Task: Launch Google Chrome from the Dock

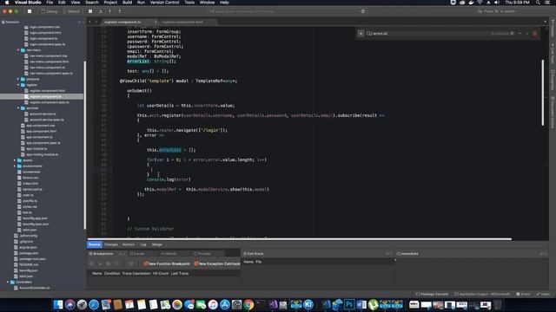Action: (248, 304)
